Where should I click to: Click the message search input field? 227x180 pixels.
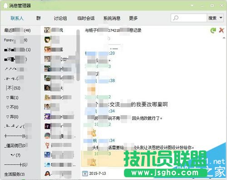point(189,18)
